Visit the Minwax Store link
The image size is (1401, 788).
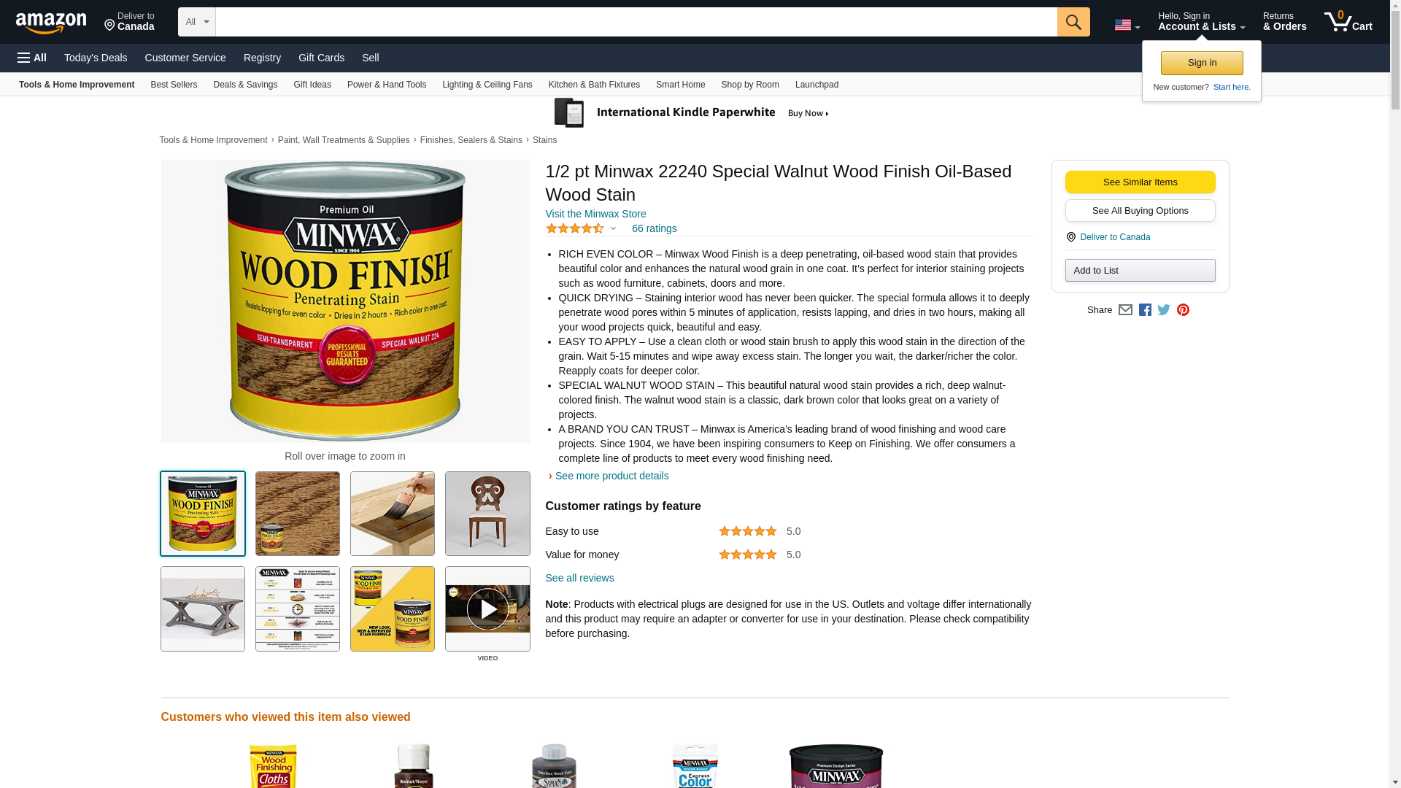(x=595, y=214)
